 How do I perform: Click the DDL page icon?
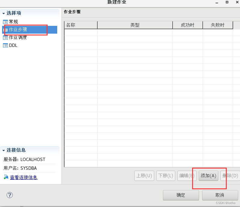(x=5, y=45)
